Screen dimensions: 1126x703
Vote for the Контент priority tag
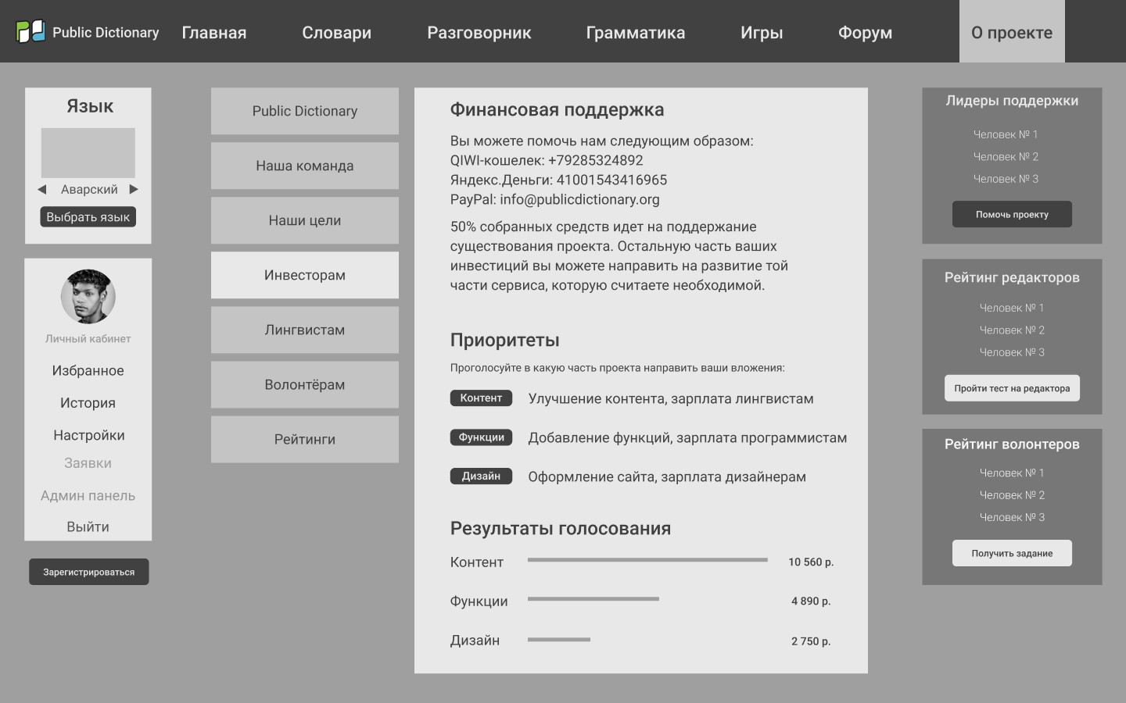481,398
